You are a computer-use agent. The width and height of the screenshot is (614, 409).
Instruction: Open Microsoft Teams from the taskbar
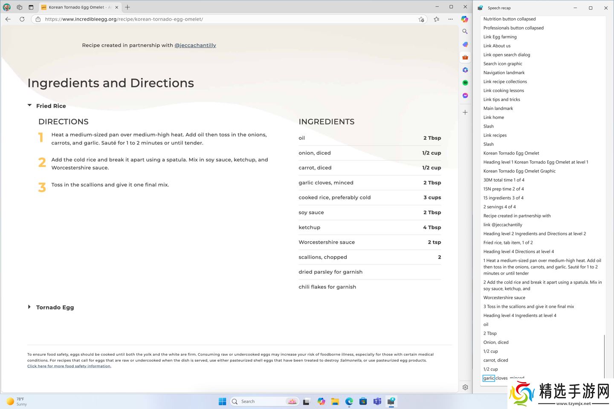point(377,401)
